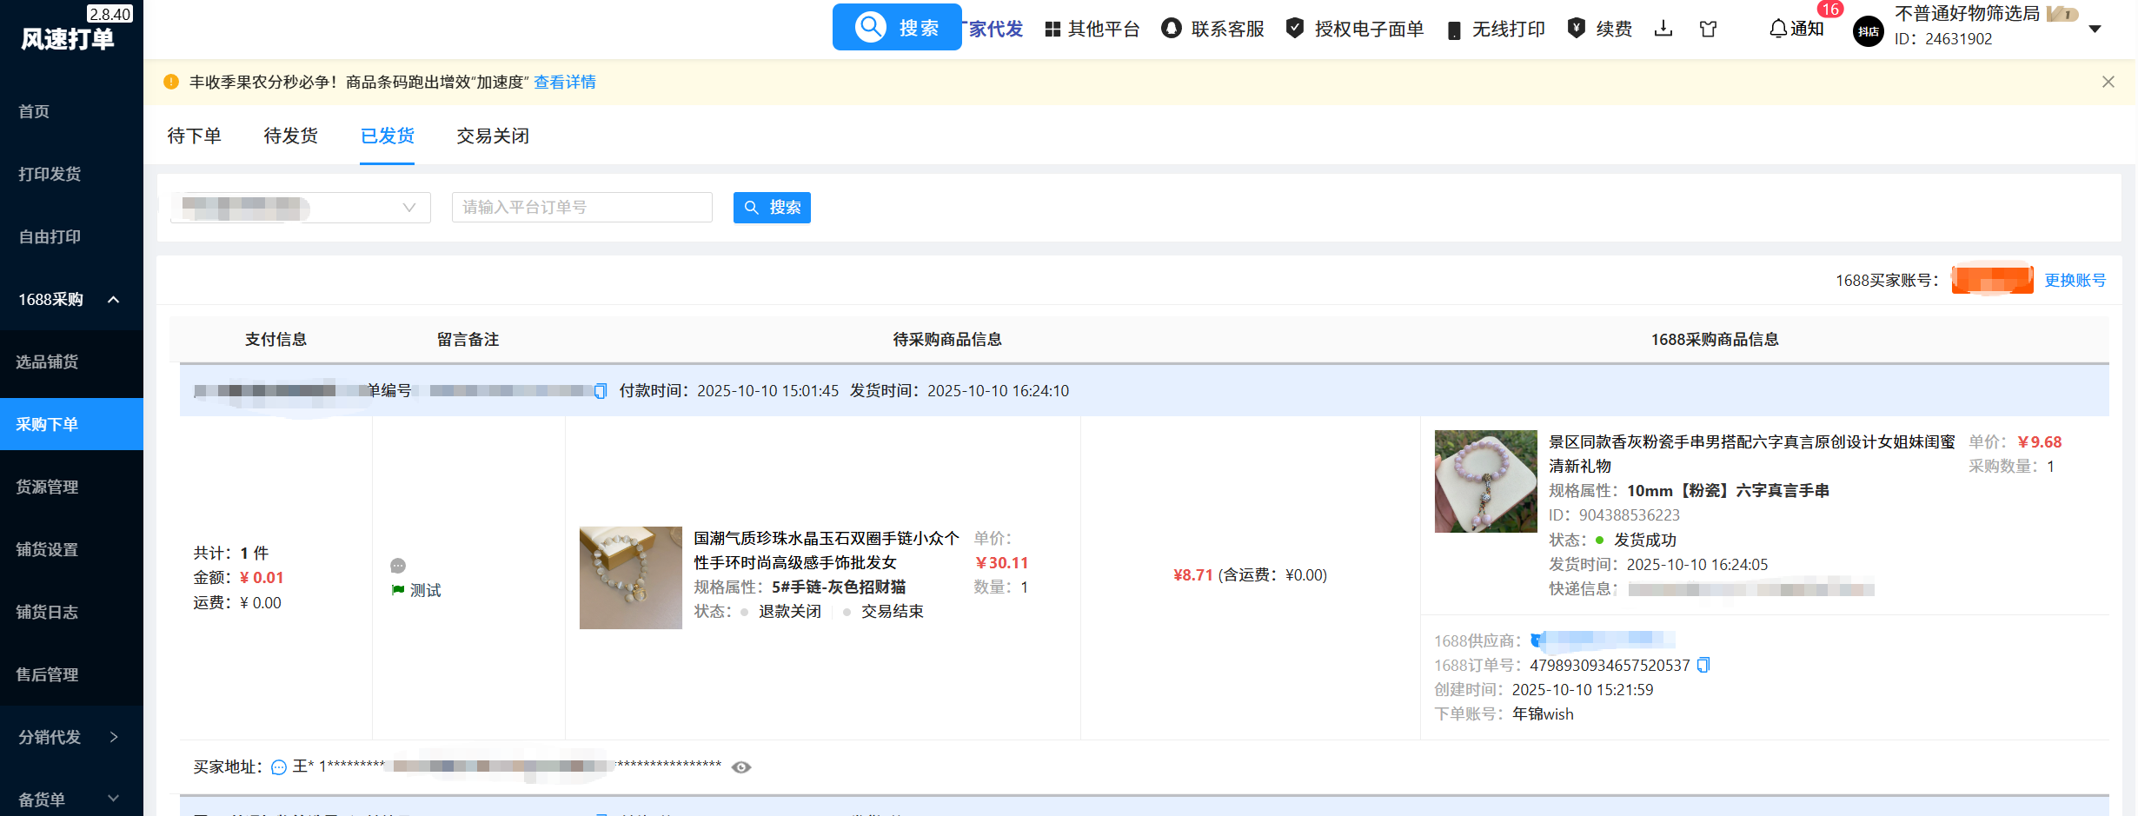The image size is (2138, 816).
Task: Copy the 1688 order number
Action: click(1703, 665)
